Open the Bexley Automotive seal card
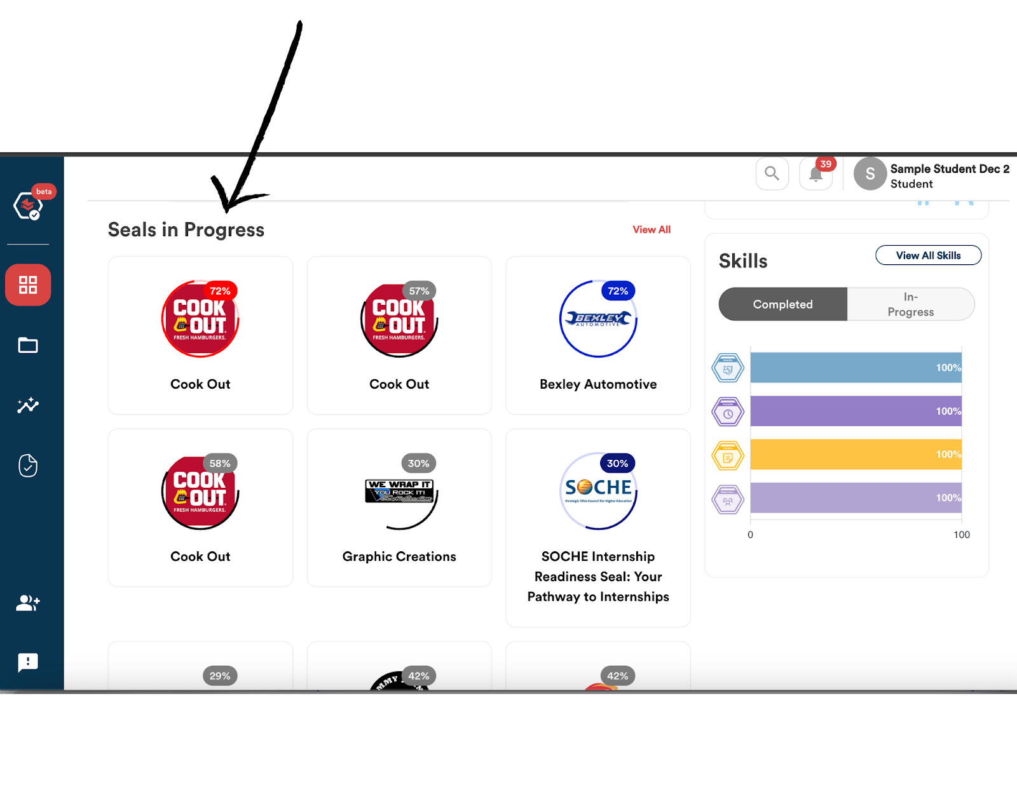 coord(598,335)
